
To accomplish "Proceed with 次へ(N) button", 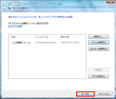I will [x=85, y=94].
